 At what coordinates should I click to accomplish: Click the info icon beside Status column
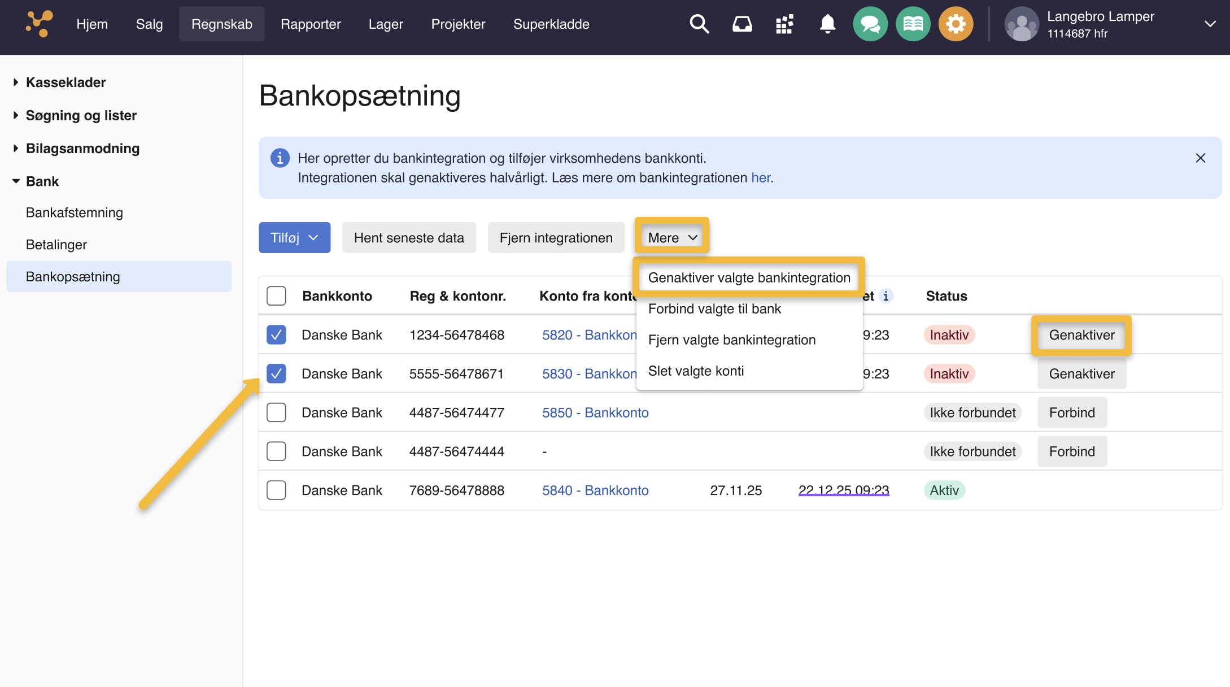coord(886,296)
